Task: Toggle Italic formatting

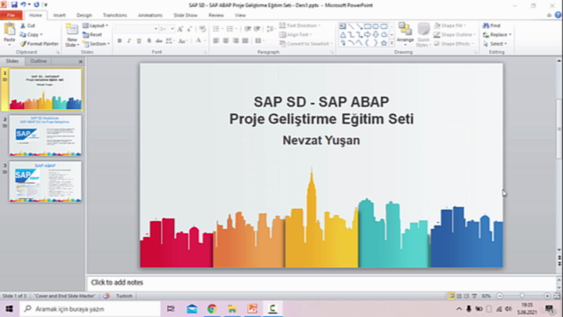Action: pos(129,41)
